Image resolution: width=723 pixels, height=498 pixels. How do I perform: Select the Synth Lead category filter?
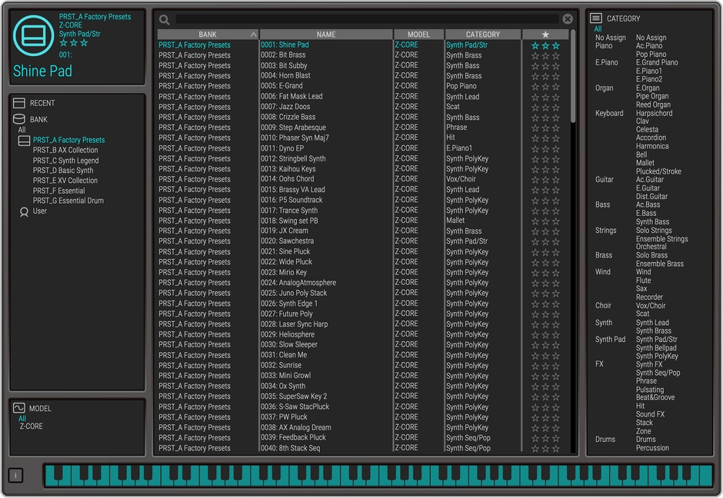click(652, 323)
